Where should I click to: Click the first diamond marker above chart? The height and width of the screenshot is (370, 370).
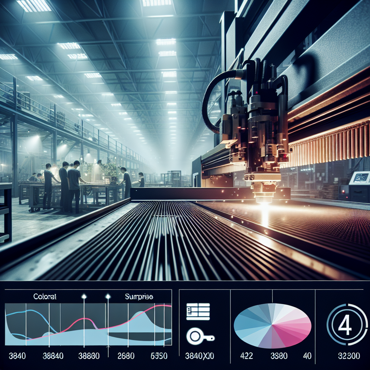tap(84, 297)
